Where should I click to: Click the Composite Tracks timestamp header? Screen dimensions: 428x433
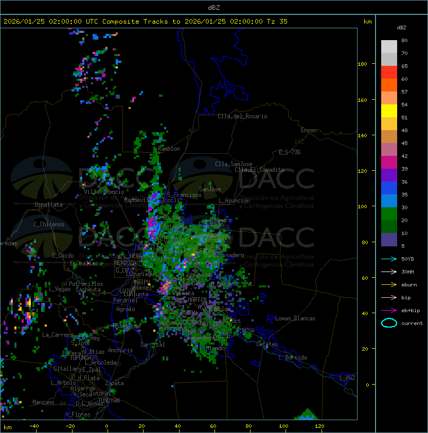click(146, 22)
